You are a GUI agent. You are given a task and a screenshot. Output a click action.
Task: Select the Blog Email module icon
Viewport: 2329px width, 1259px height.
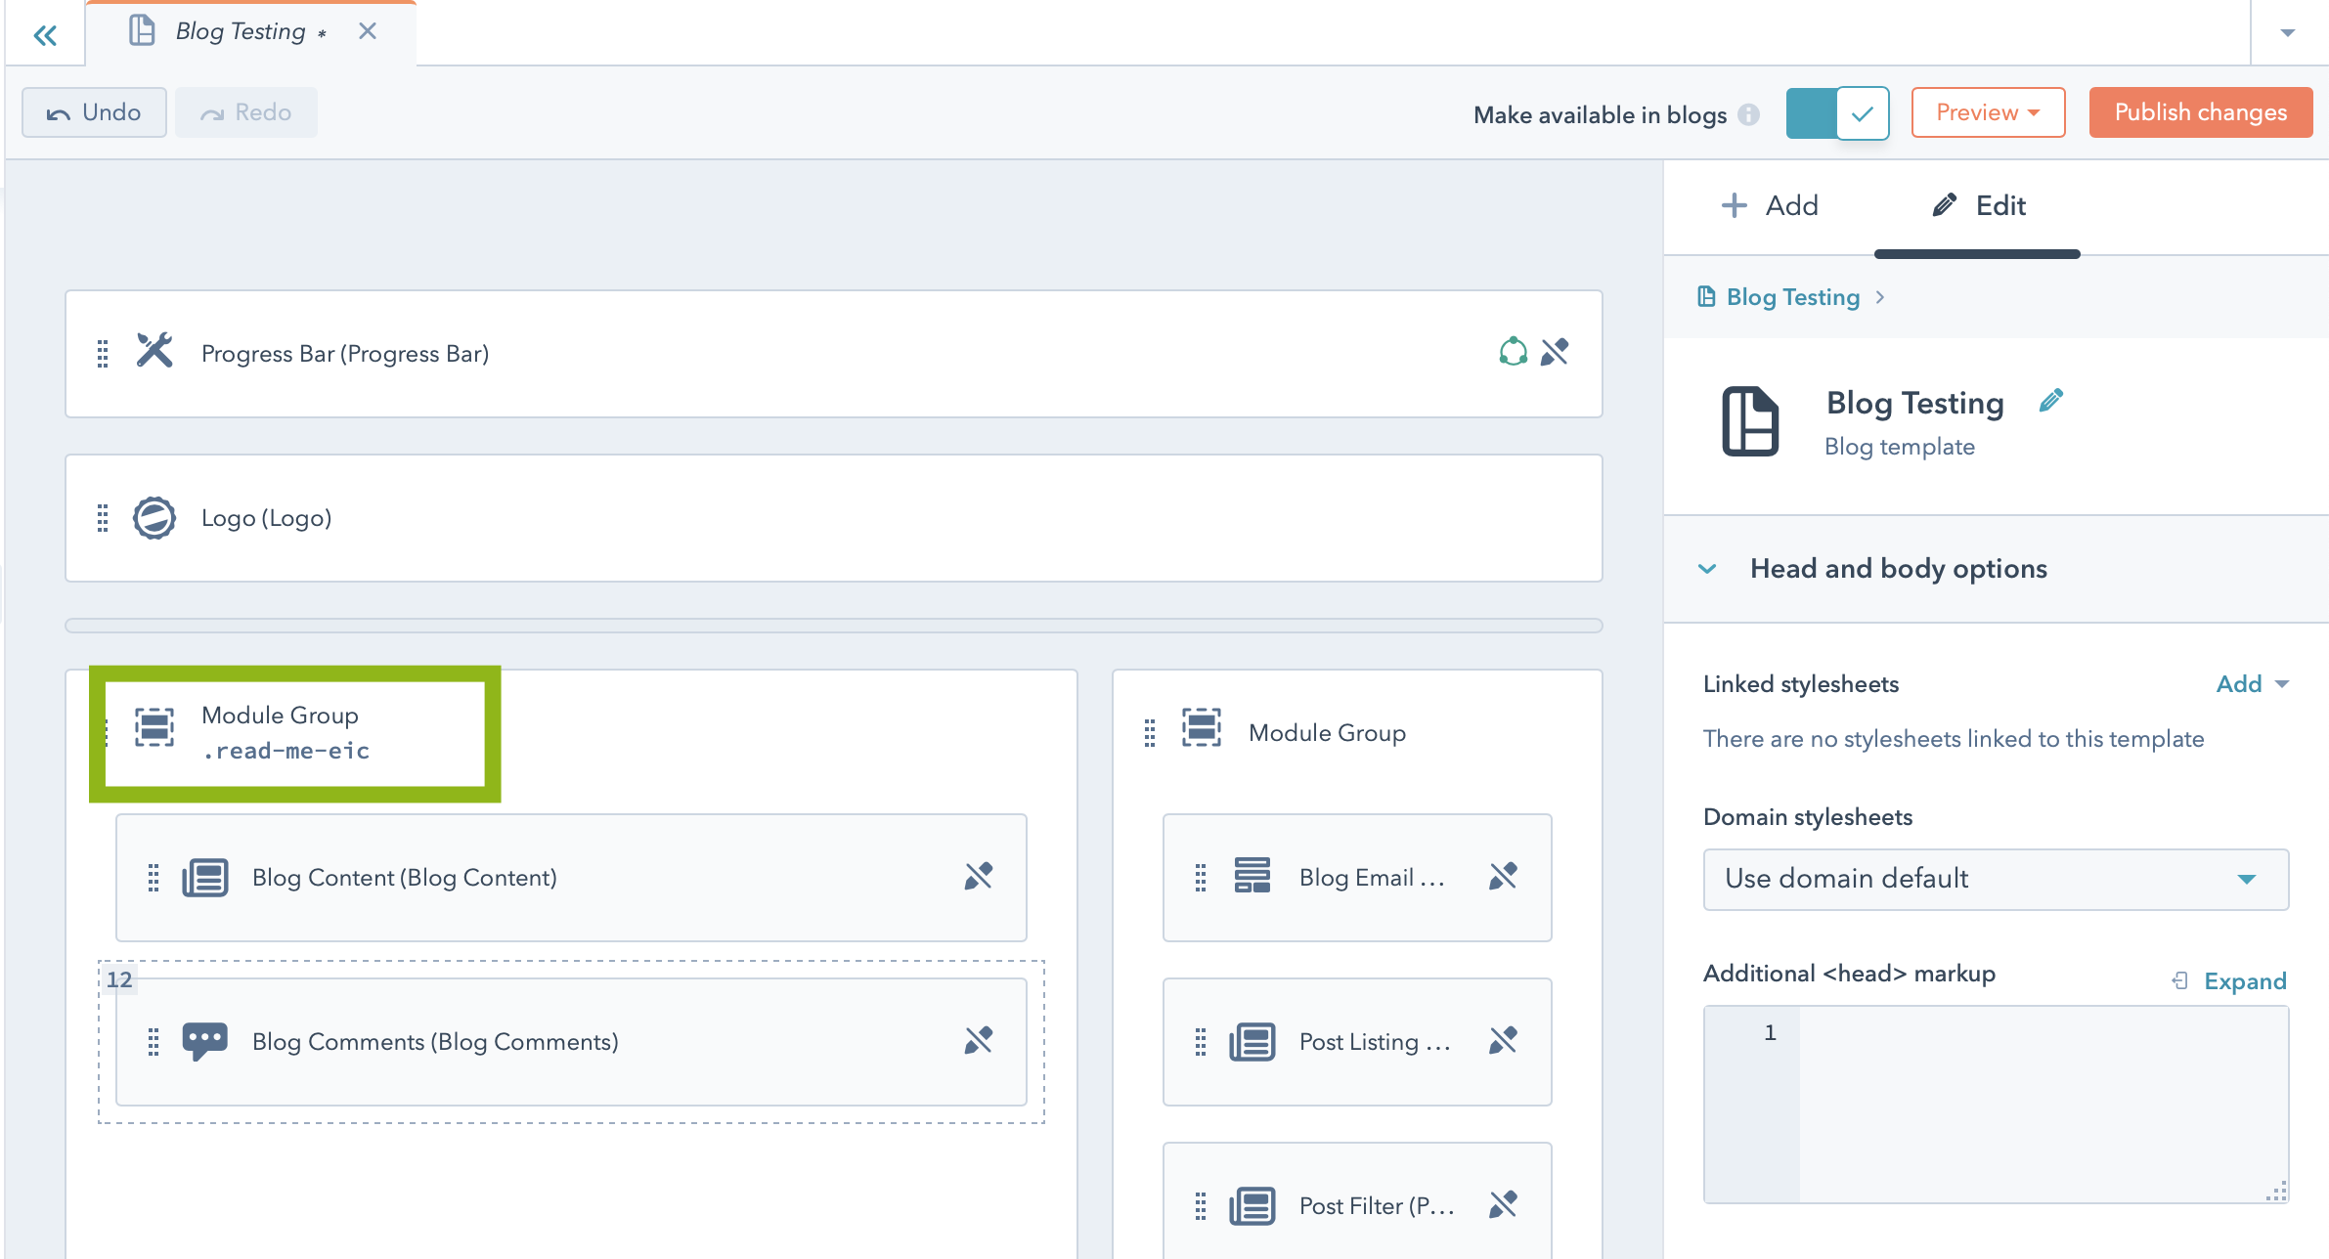tap(1252, 876)
